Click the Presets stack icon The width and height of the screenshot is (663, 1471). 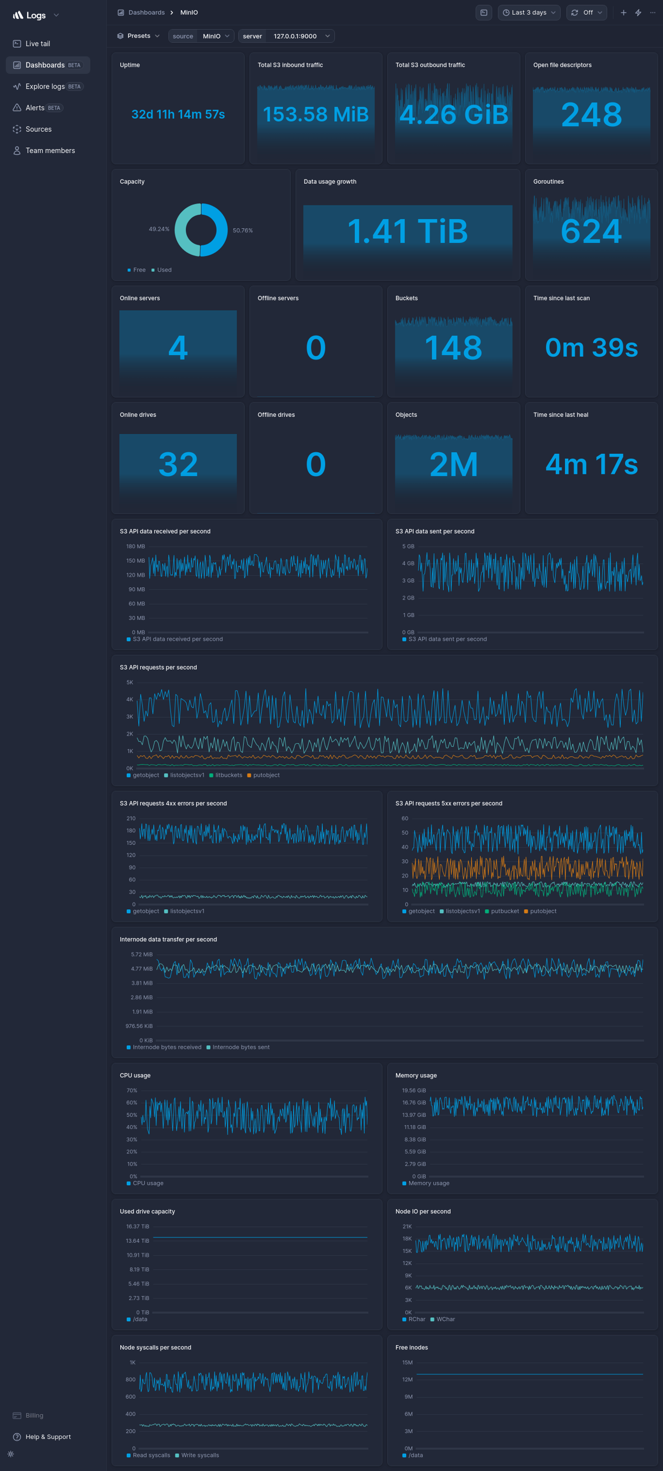click(120, 36)
